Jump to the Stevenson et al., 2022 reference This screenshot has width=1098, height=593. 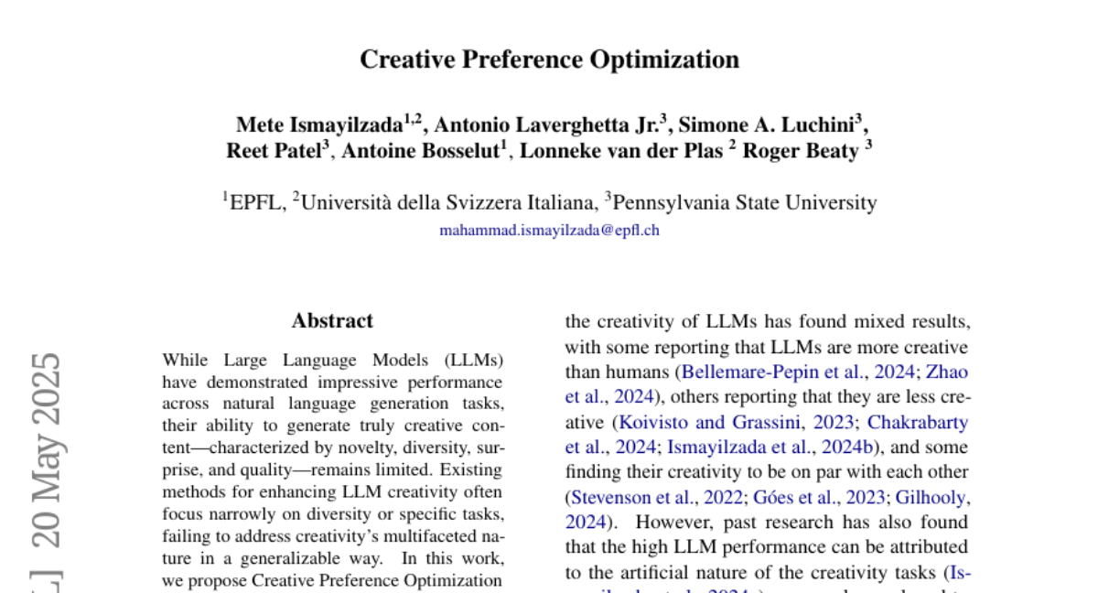657,498
